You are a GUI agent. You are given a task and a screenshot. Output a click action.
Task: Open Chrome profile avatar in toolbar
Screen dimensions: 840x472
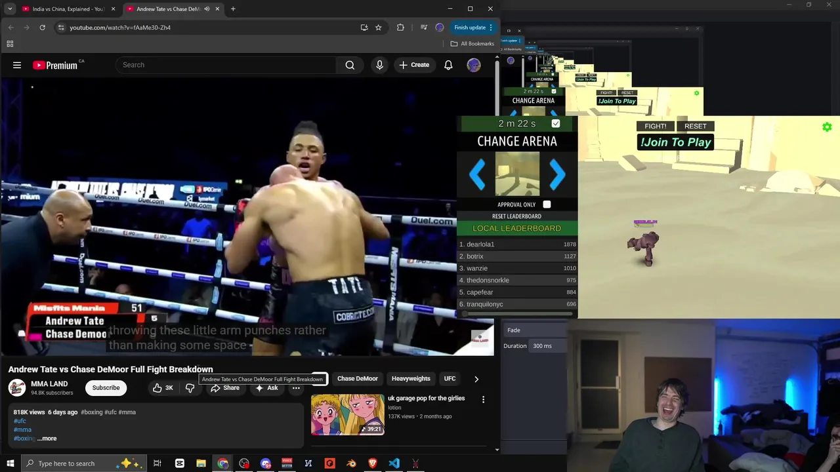[440, 28]
